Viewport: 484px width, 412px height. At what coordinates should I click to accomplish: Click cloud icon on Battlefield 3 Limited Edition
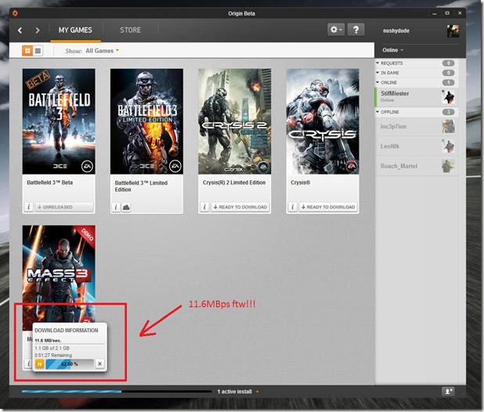[126, 207]
